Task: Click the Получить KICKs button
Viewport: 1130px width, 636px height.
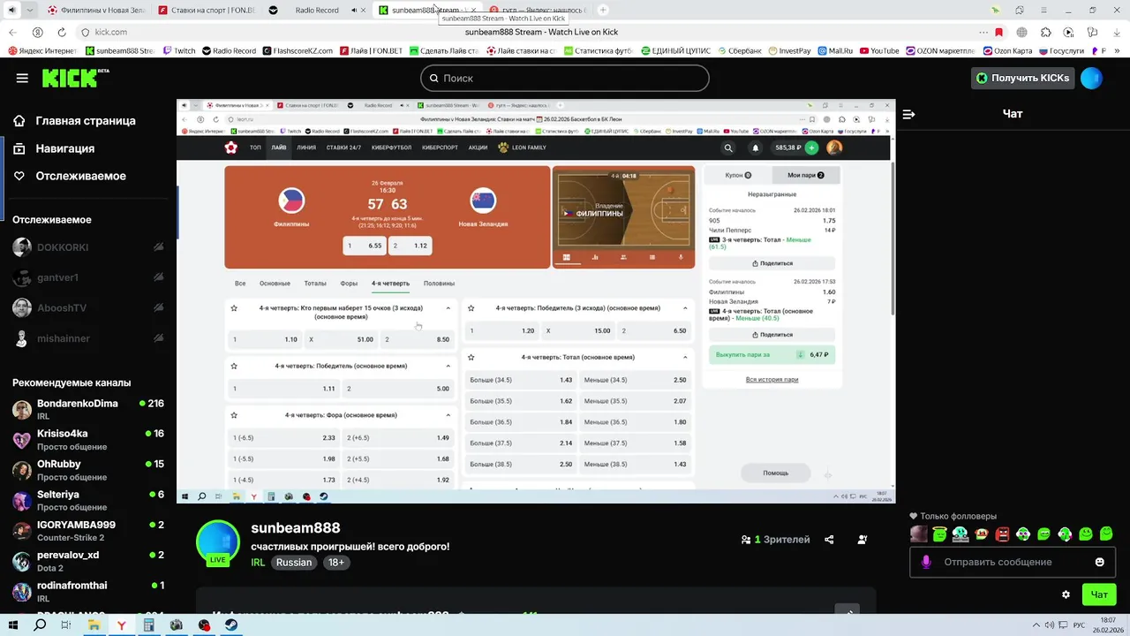Action: 1022,78
